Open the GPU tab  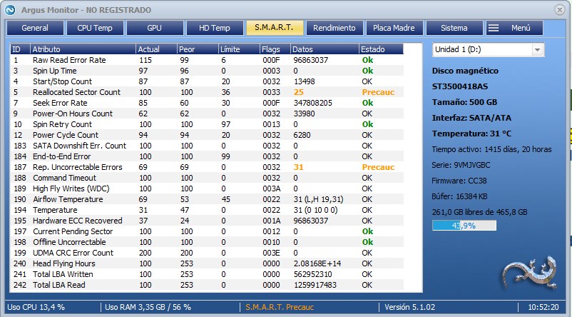[155, 28]
